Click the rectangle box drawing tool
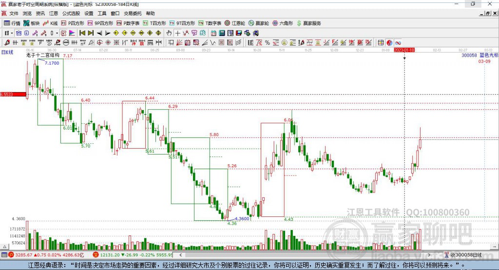The height and width of the screenshot is (270, 499). click(171, 43)
